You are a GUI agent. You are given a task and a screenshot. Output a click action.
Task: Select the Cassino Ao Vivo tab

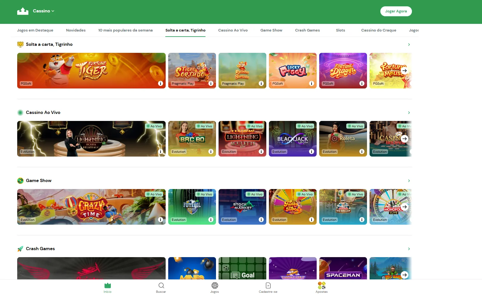coord(233,30)
